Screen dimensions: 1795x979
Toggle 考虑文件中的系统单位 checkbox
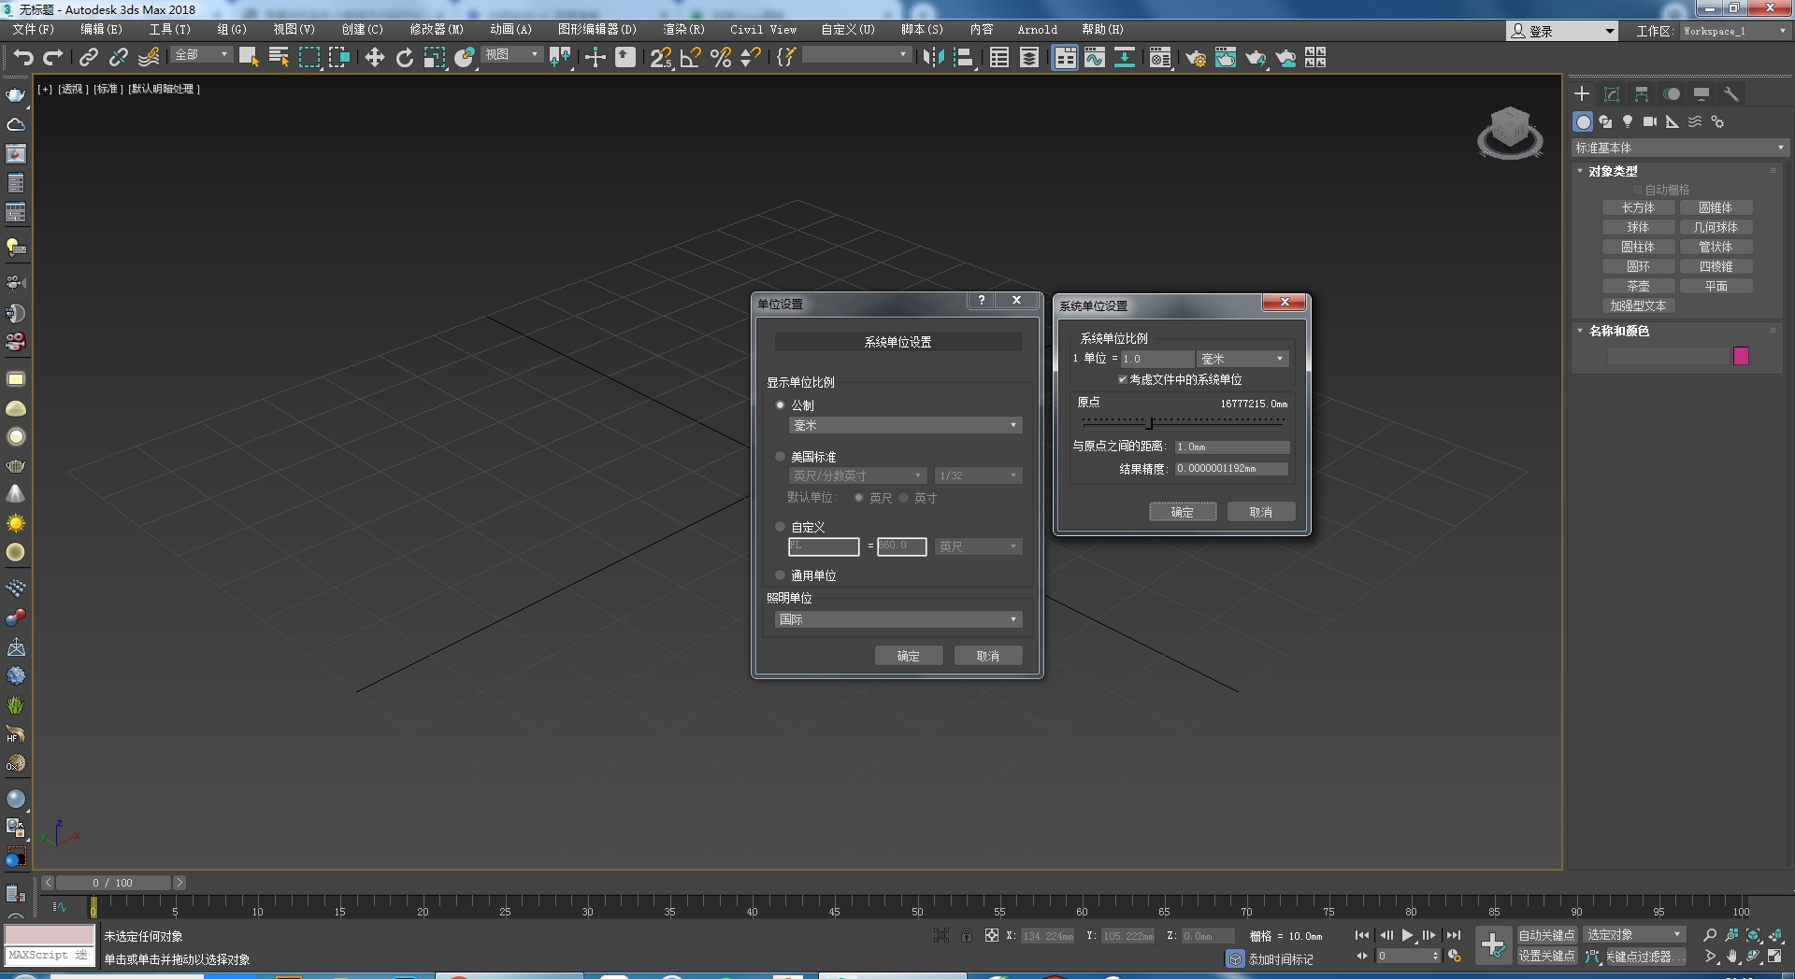click(x=1122, y=379)
